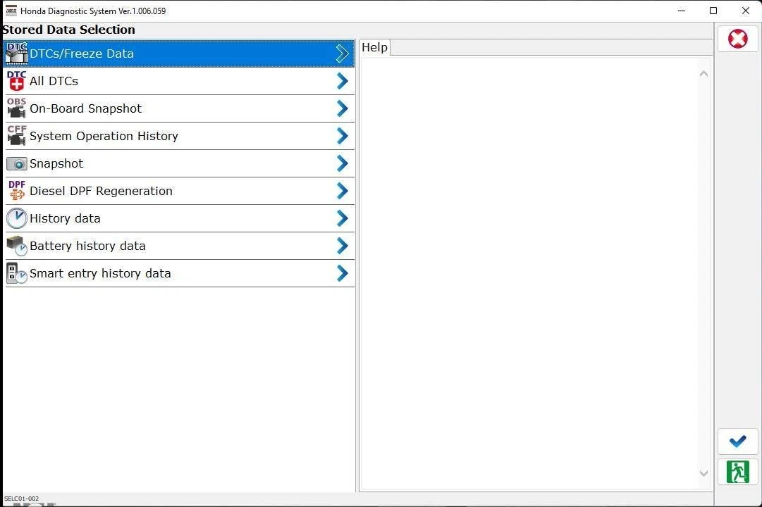Click the Help panel scroll down arrow
The height and width of the screenshot is (507, 762).
703,473
